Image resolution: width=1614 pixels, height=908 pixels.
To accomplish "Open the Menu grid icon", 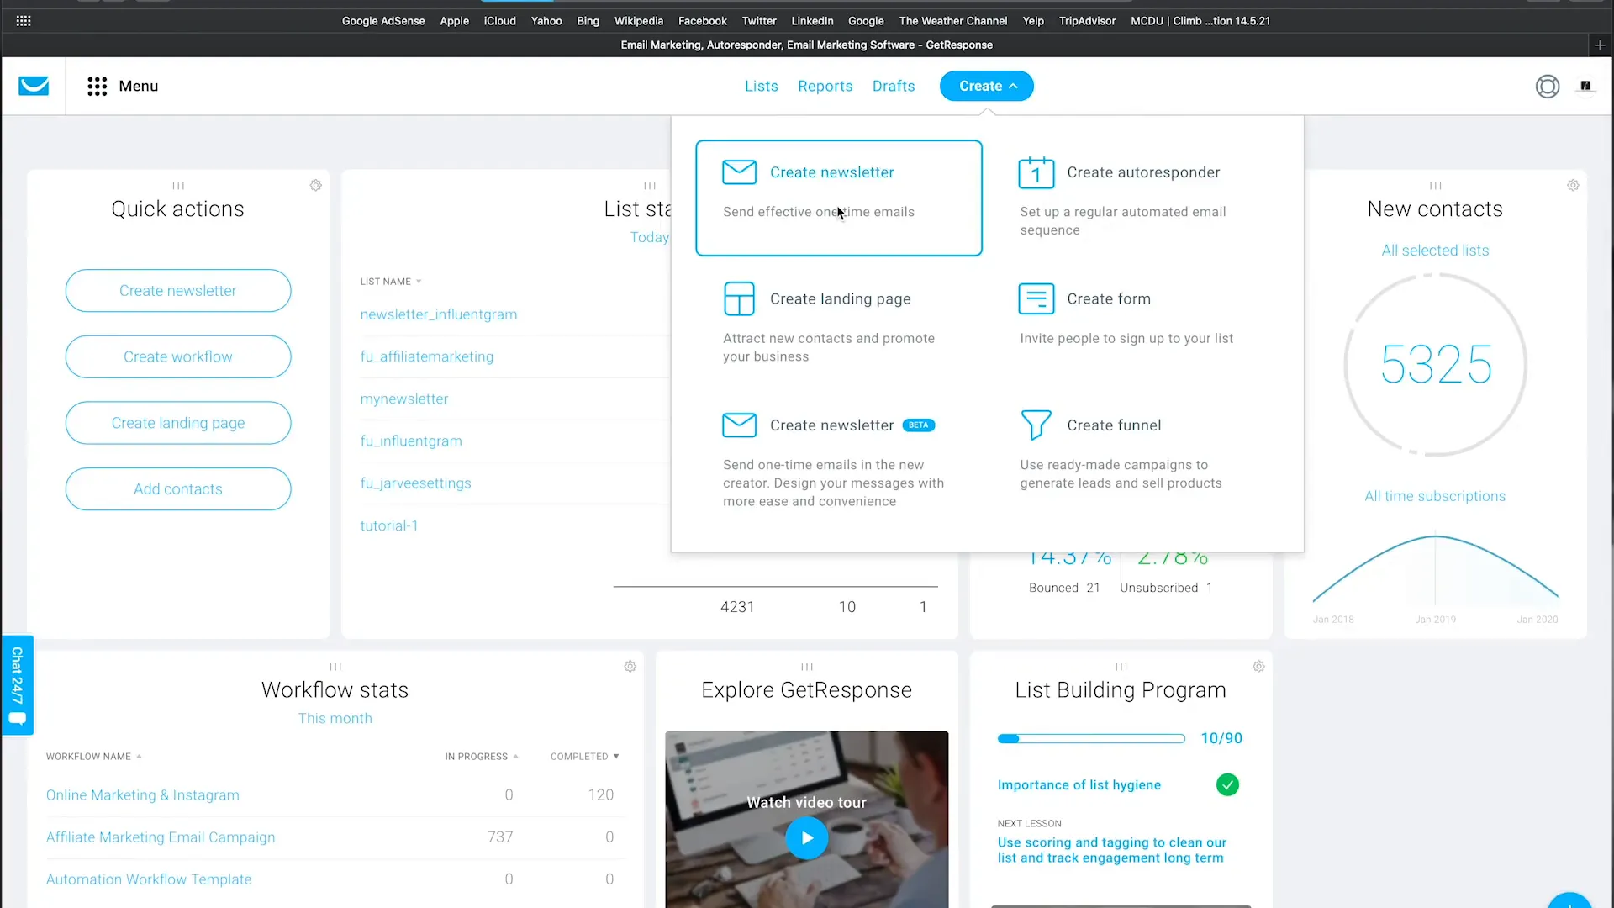I will pos(98,86).
